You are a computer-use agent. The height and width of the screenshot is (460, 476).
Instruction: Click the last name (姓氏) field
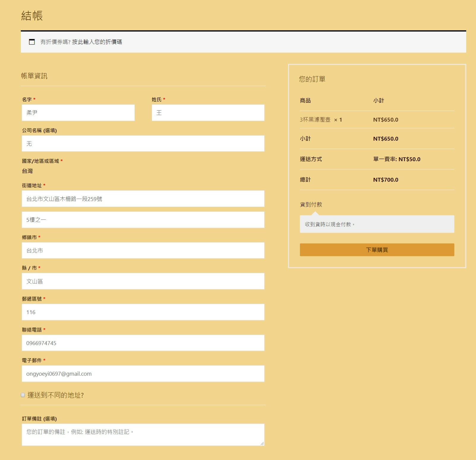(208, 113)
